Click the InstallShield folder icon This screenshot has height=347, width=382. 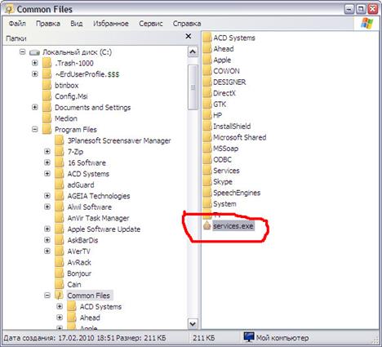tap(207, 127)
